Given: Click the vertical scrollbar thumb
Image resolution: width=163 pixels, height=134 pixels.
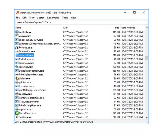Looking at the screenshot, I should click(x=147, y=58).
